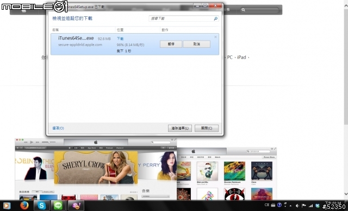Screen dimensions: 348x211
Task: Switch to LINE on the taskbar
Action: tap(58, 206)
